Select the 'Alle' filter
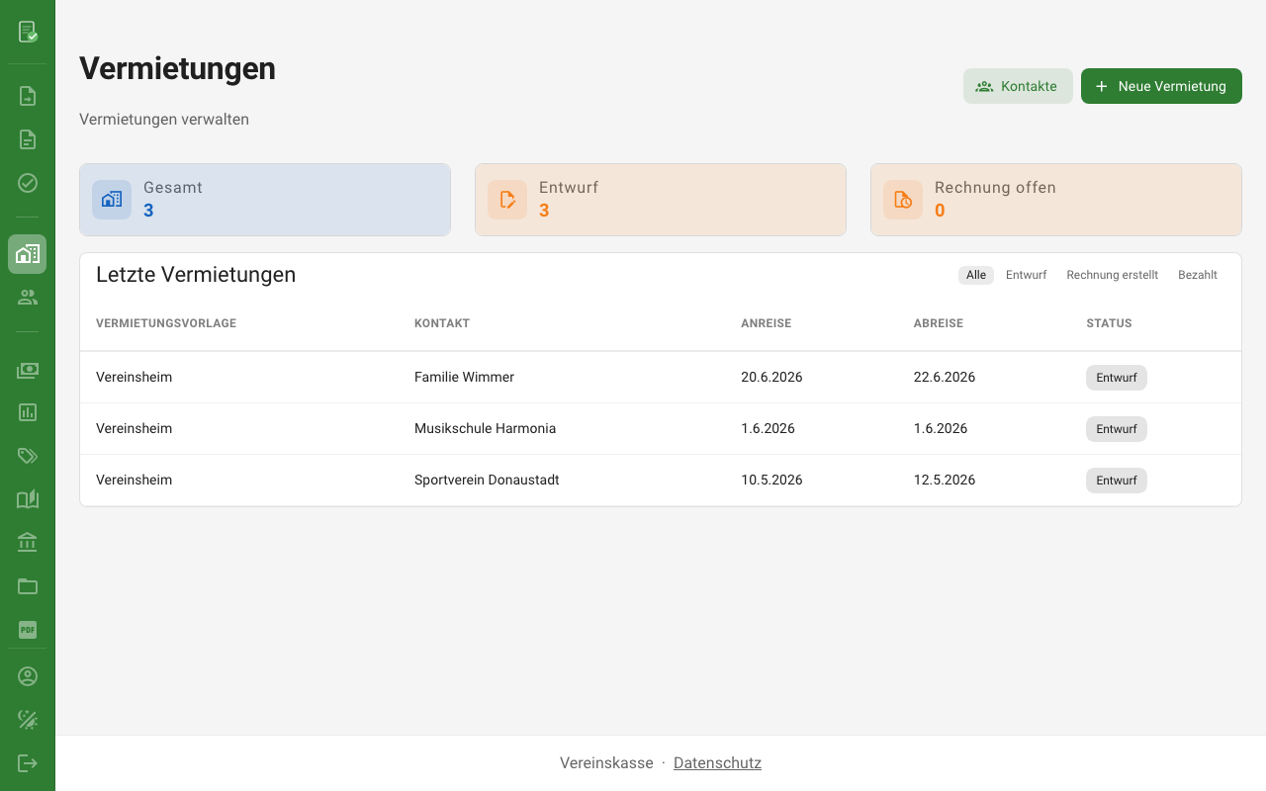The width and height of the screenshot is (1266, 791). [x=975, y=275]
